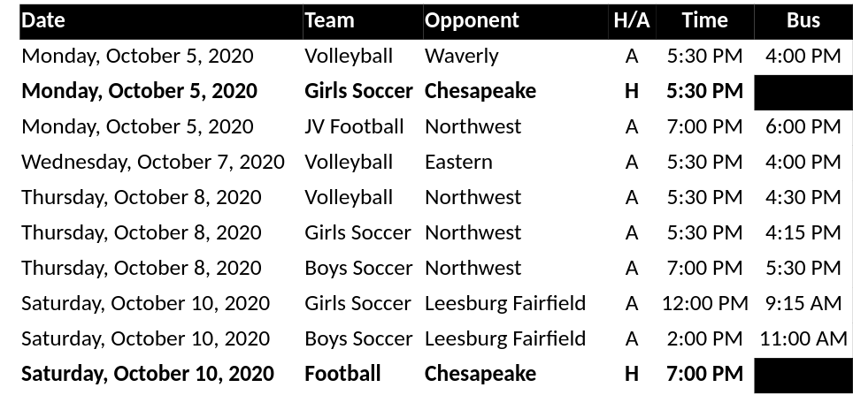The image size is (853, 395).
Task: Click the Waverly opponent cell
Action: point(462,56)
